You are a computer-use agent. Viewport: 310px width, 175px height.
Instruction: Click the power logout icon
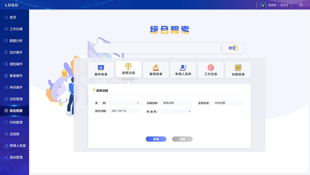coord(301,5)
